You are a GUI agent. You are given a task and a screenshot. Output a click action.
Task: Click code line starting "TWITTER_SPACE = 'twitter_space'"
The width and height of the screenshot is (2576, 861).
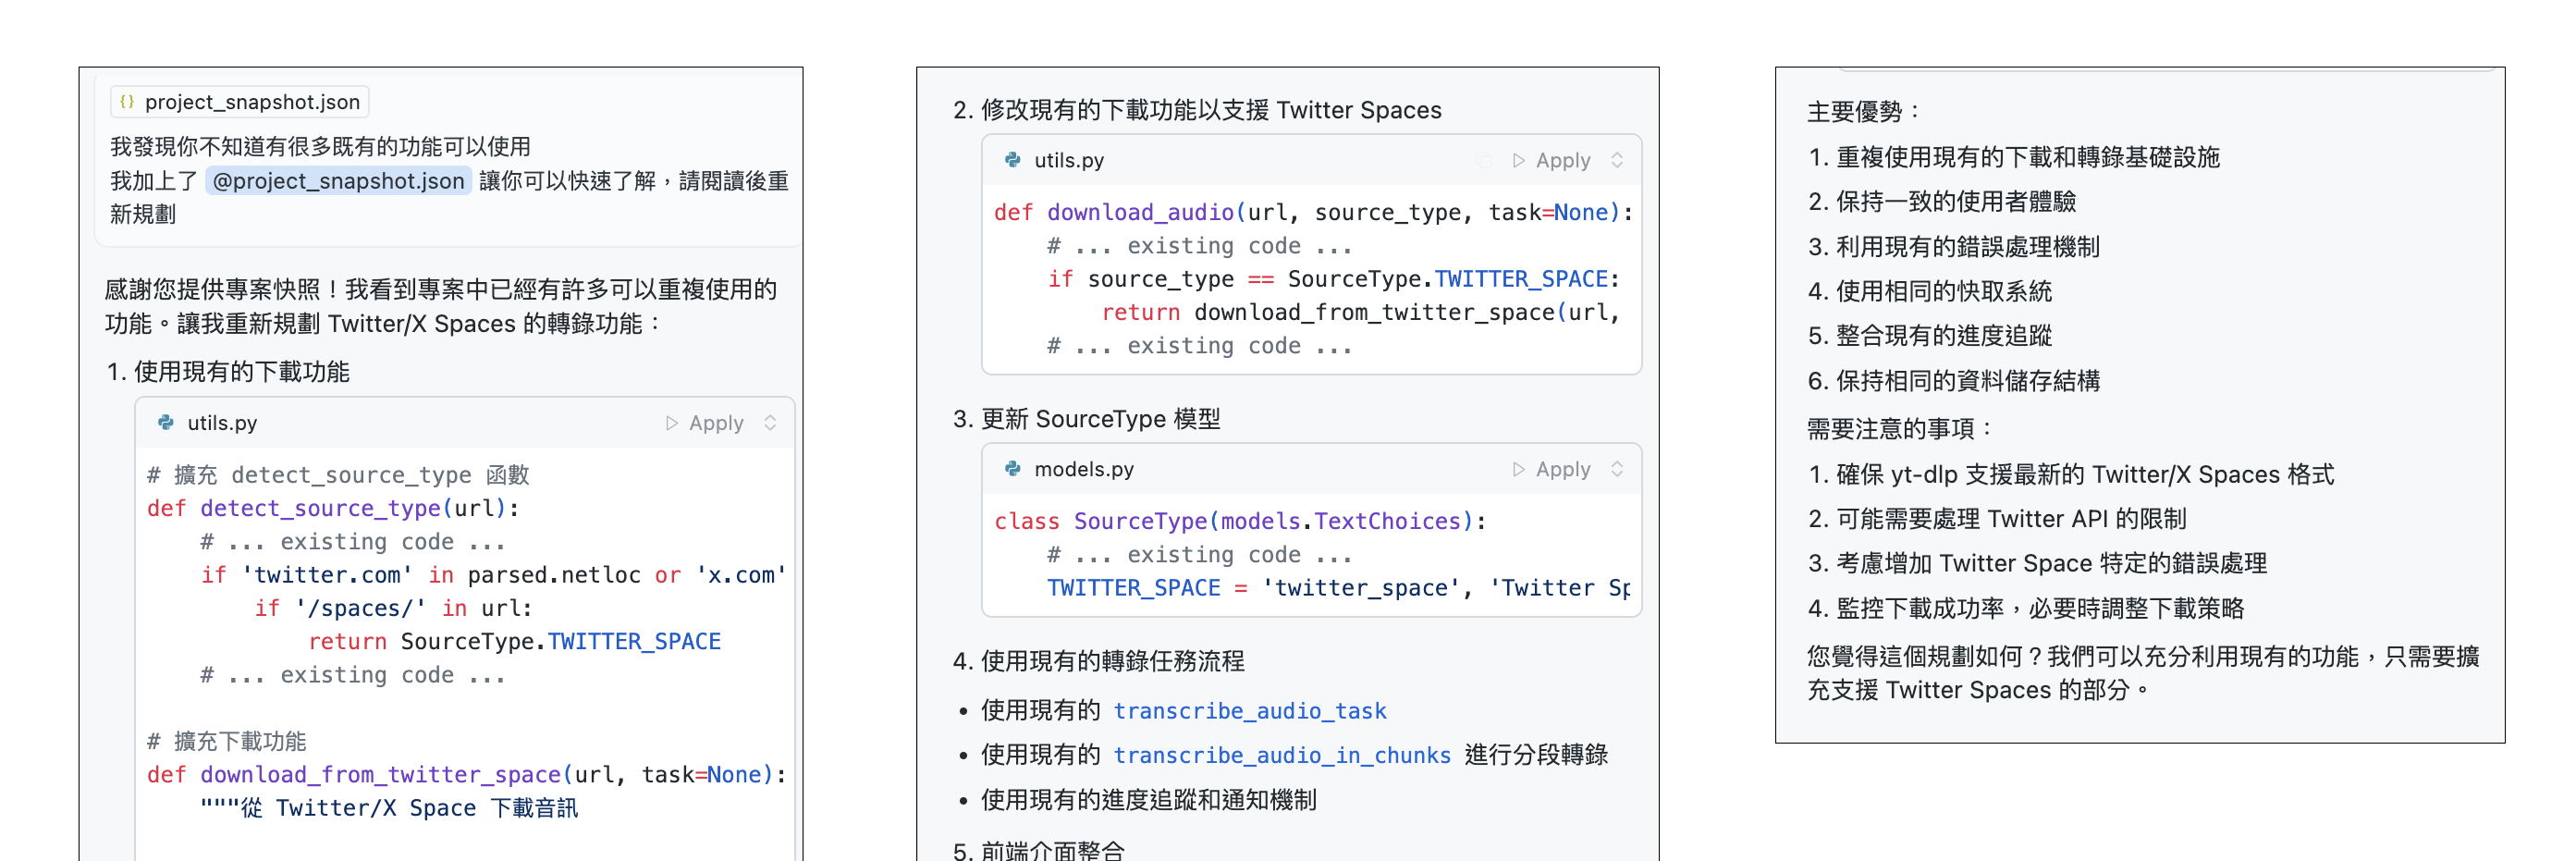pyautogui.click(x=1338, y=588)
